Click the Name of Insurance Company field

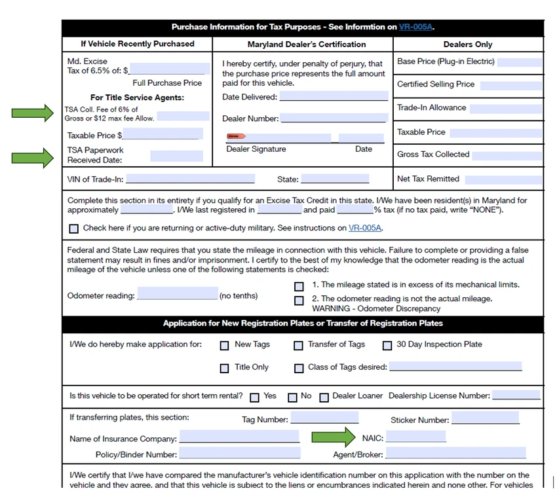point(239,437)
